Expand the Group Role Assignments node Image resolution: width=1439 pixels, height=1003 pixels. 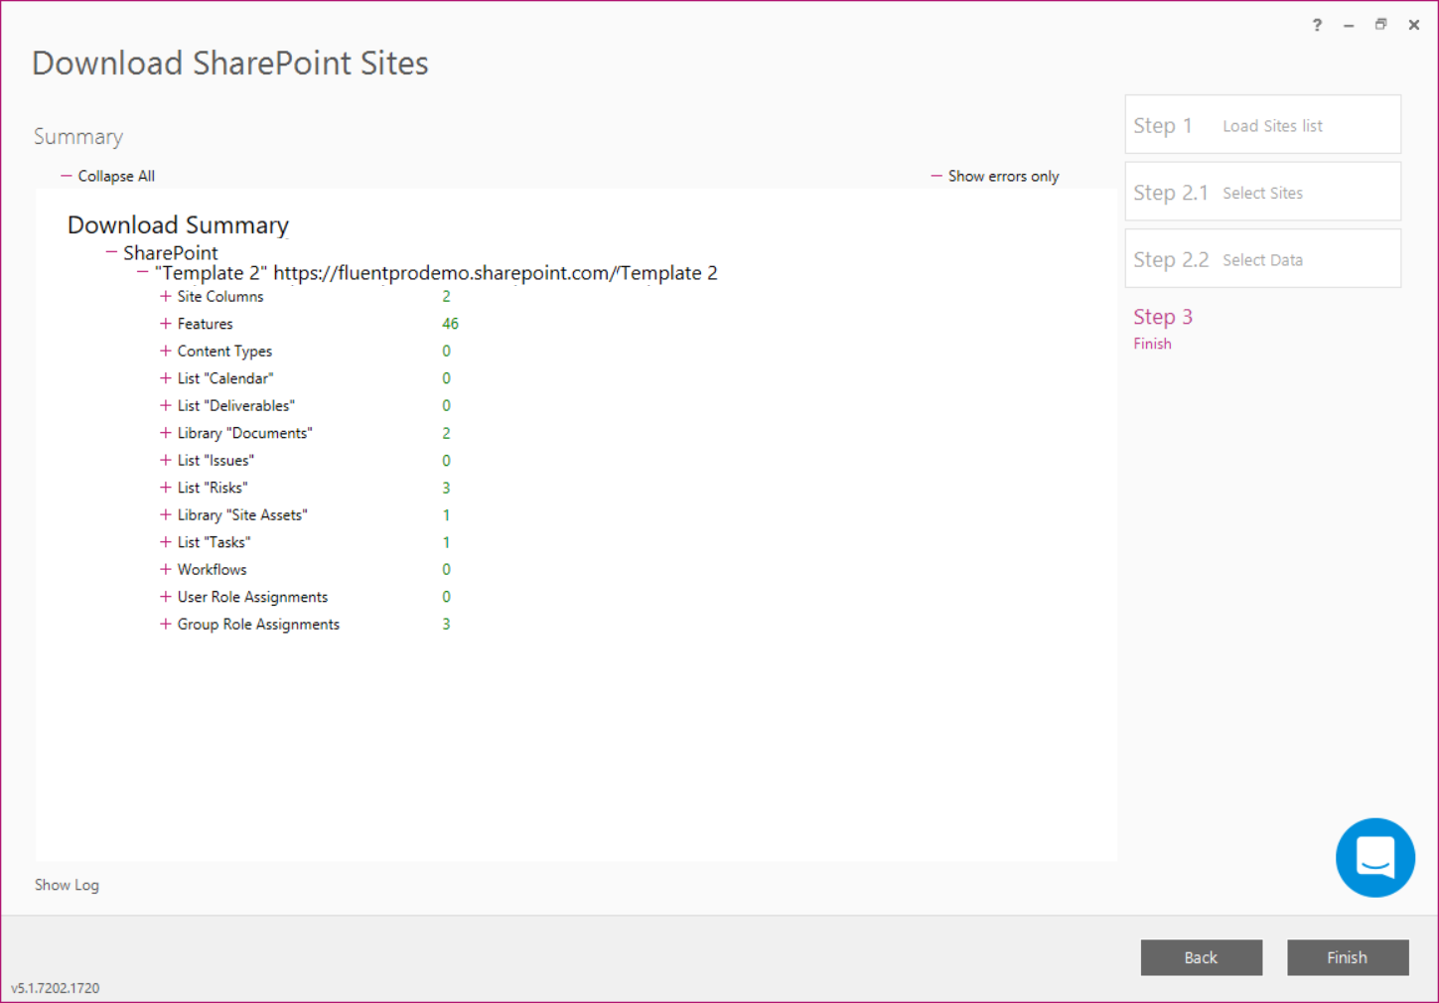click(x=165, y=624)
